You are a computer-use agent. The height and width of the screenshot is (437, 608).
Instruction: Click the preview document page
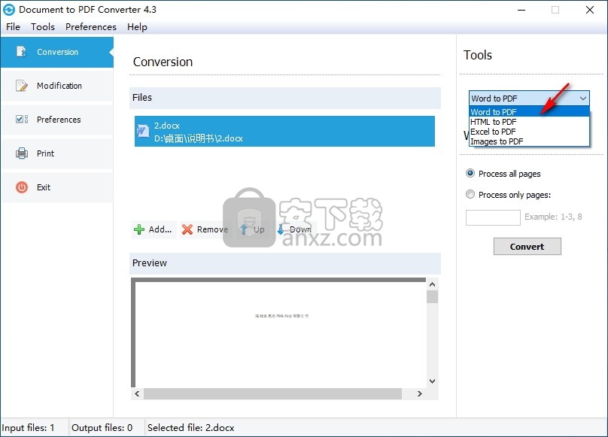pos(281,334)
